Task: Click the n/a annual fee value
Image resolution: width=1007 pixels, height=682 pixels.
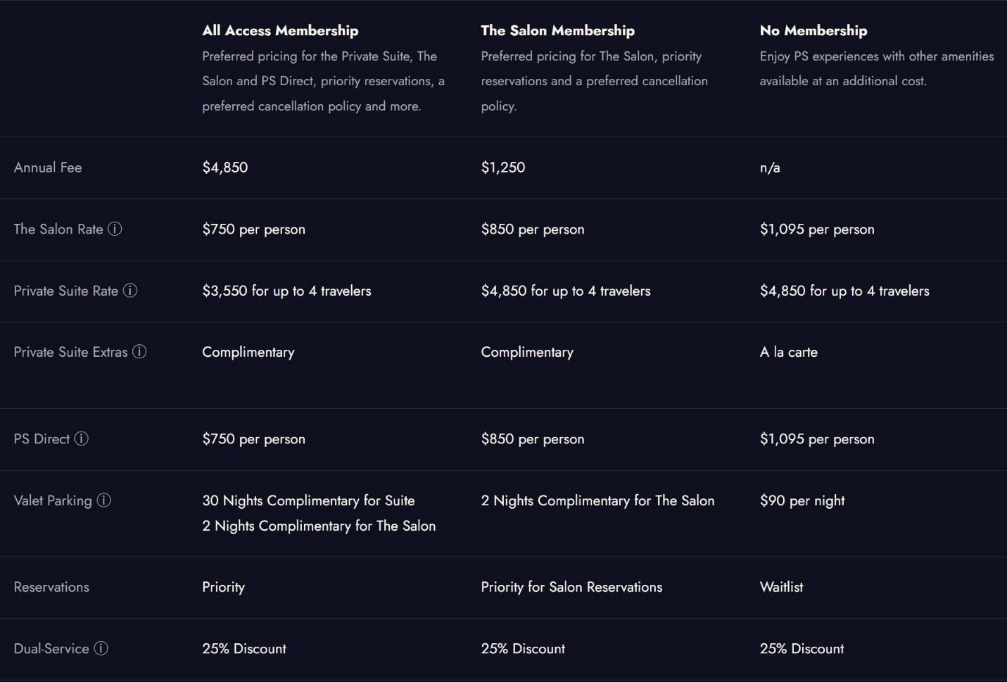Action: (x=769, y=168)
